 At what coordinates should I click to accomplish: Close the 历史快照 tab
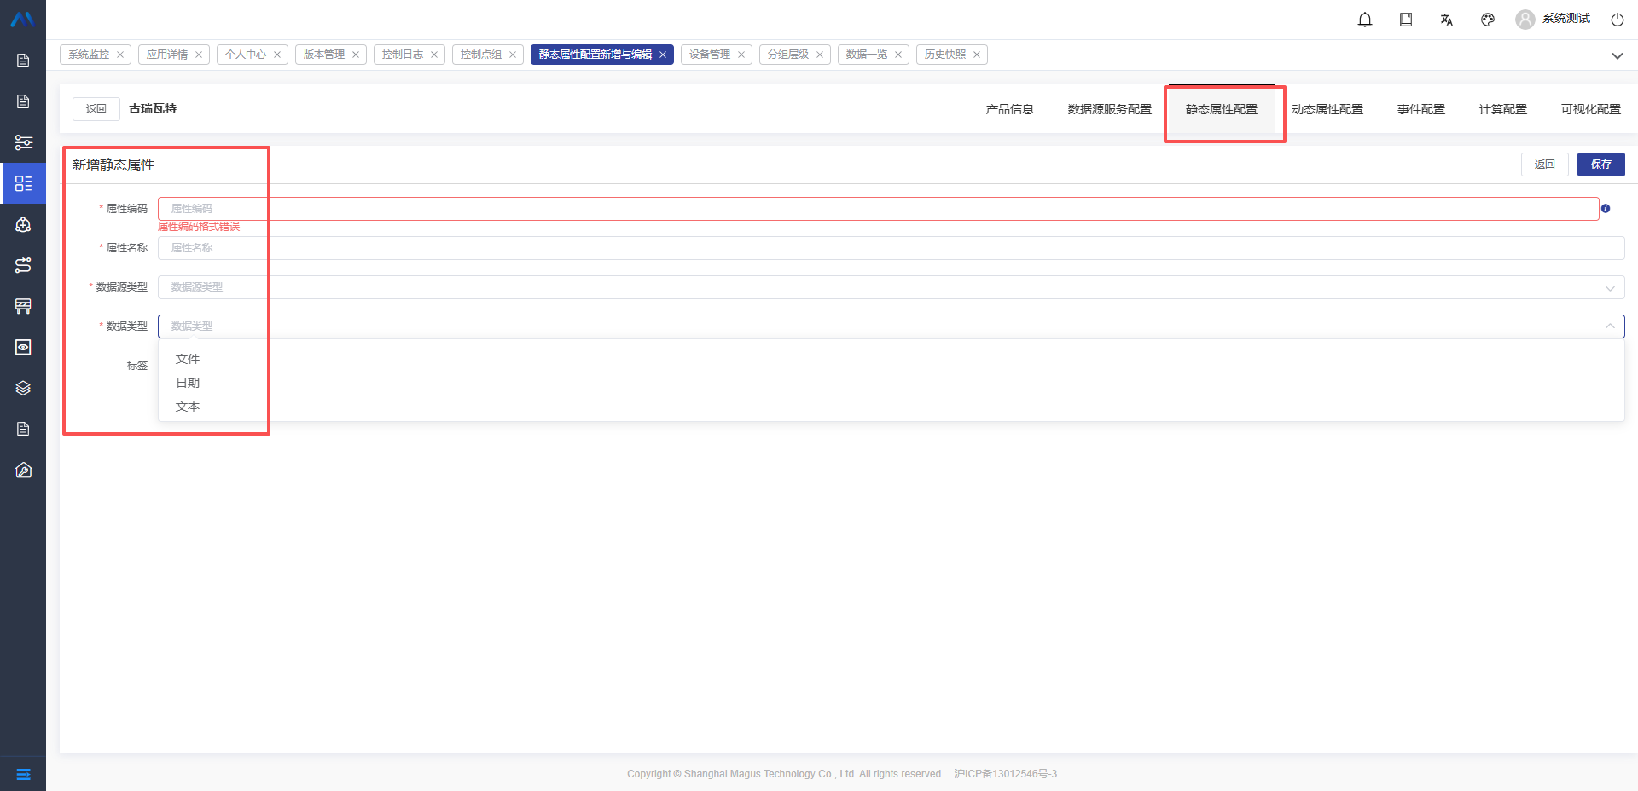coord(977,55)
